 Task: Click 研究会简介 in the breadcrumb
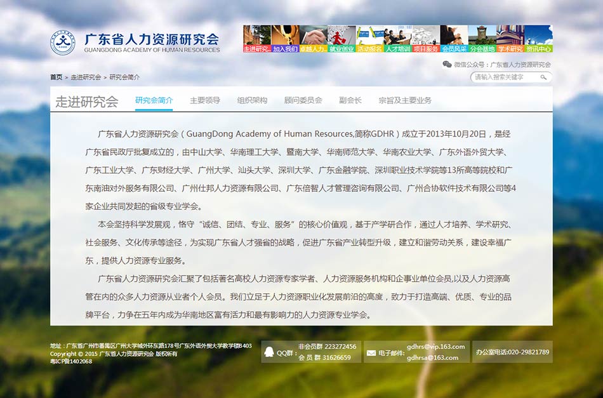click(124, 77)
